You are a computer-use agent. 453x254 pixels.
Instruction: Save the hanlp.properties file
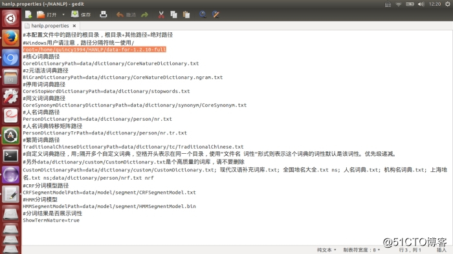[x=81, y=14]
